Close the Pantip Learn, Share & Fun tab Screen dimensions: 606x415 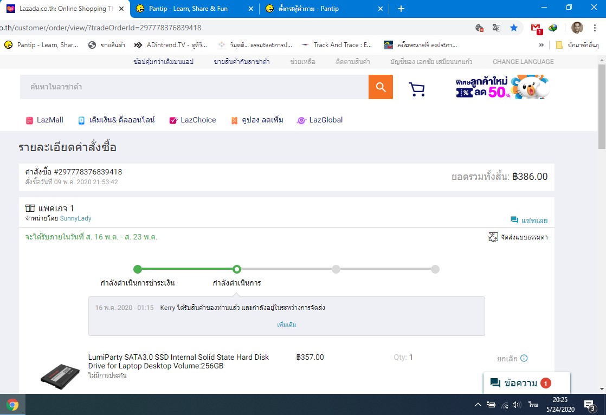tap(251, 9)
